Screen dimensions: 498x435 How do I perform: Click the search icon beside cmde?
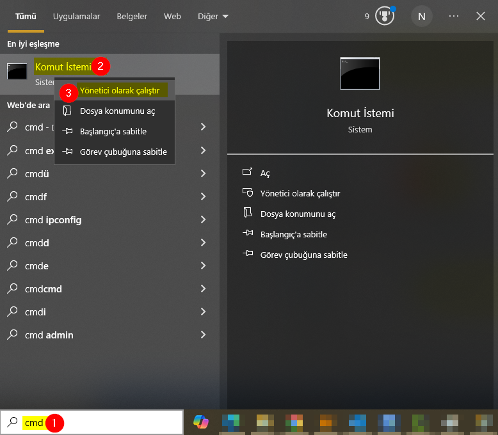click(x=12, y=265)
